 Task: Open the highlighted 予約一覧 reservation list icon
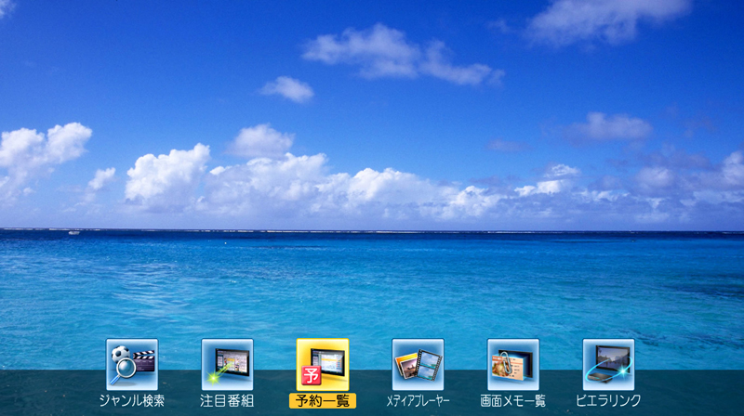click(x=323, y=364)
